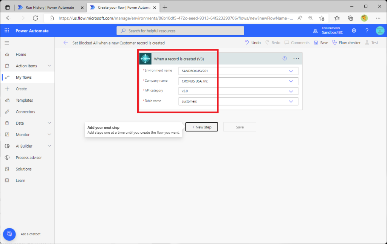Open the Solutions page
The height and width of the screenshot is (244, 387).
(x=24, y=169)
